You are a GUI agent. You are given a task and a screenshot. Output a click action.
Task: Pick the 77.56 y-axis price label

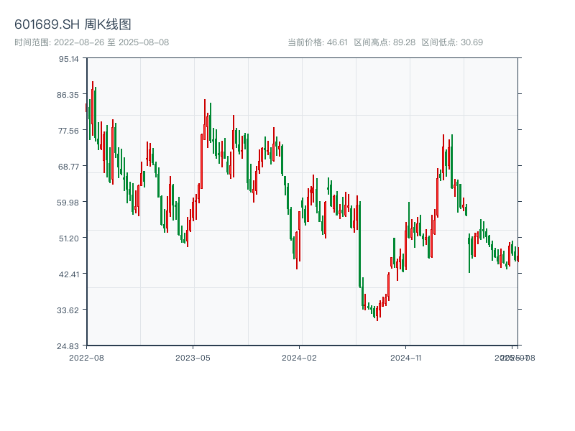[x=69, y=131]
